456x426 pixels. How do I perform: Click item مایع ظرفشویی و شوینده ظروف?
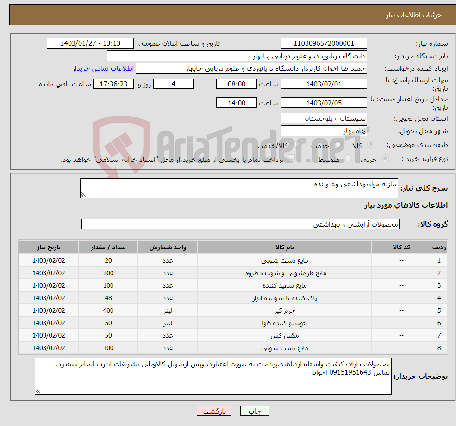284,273
